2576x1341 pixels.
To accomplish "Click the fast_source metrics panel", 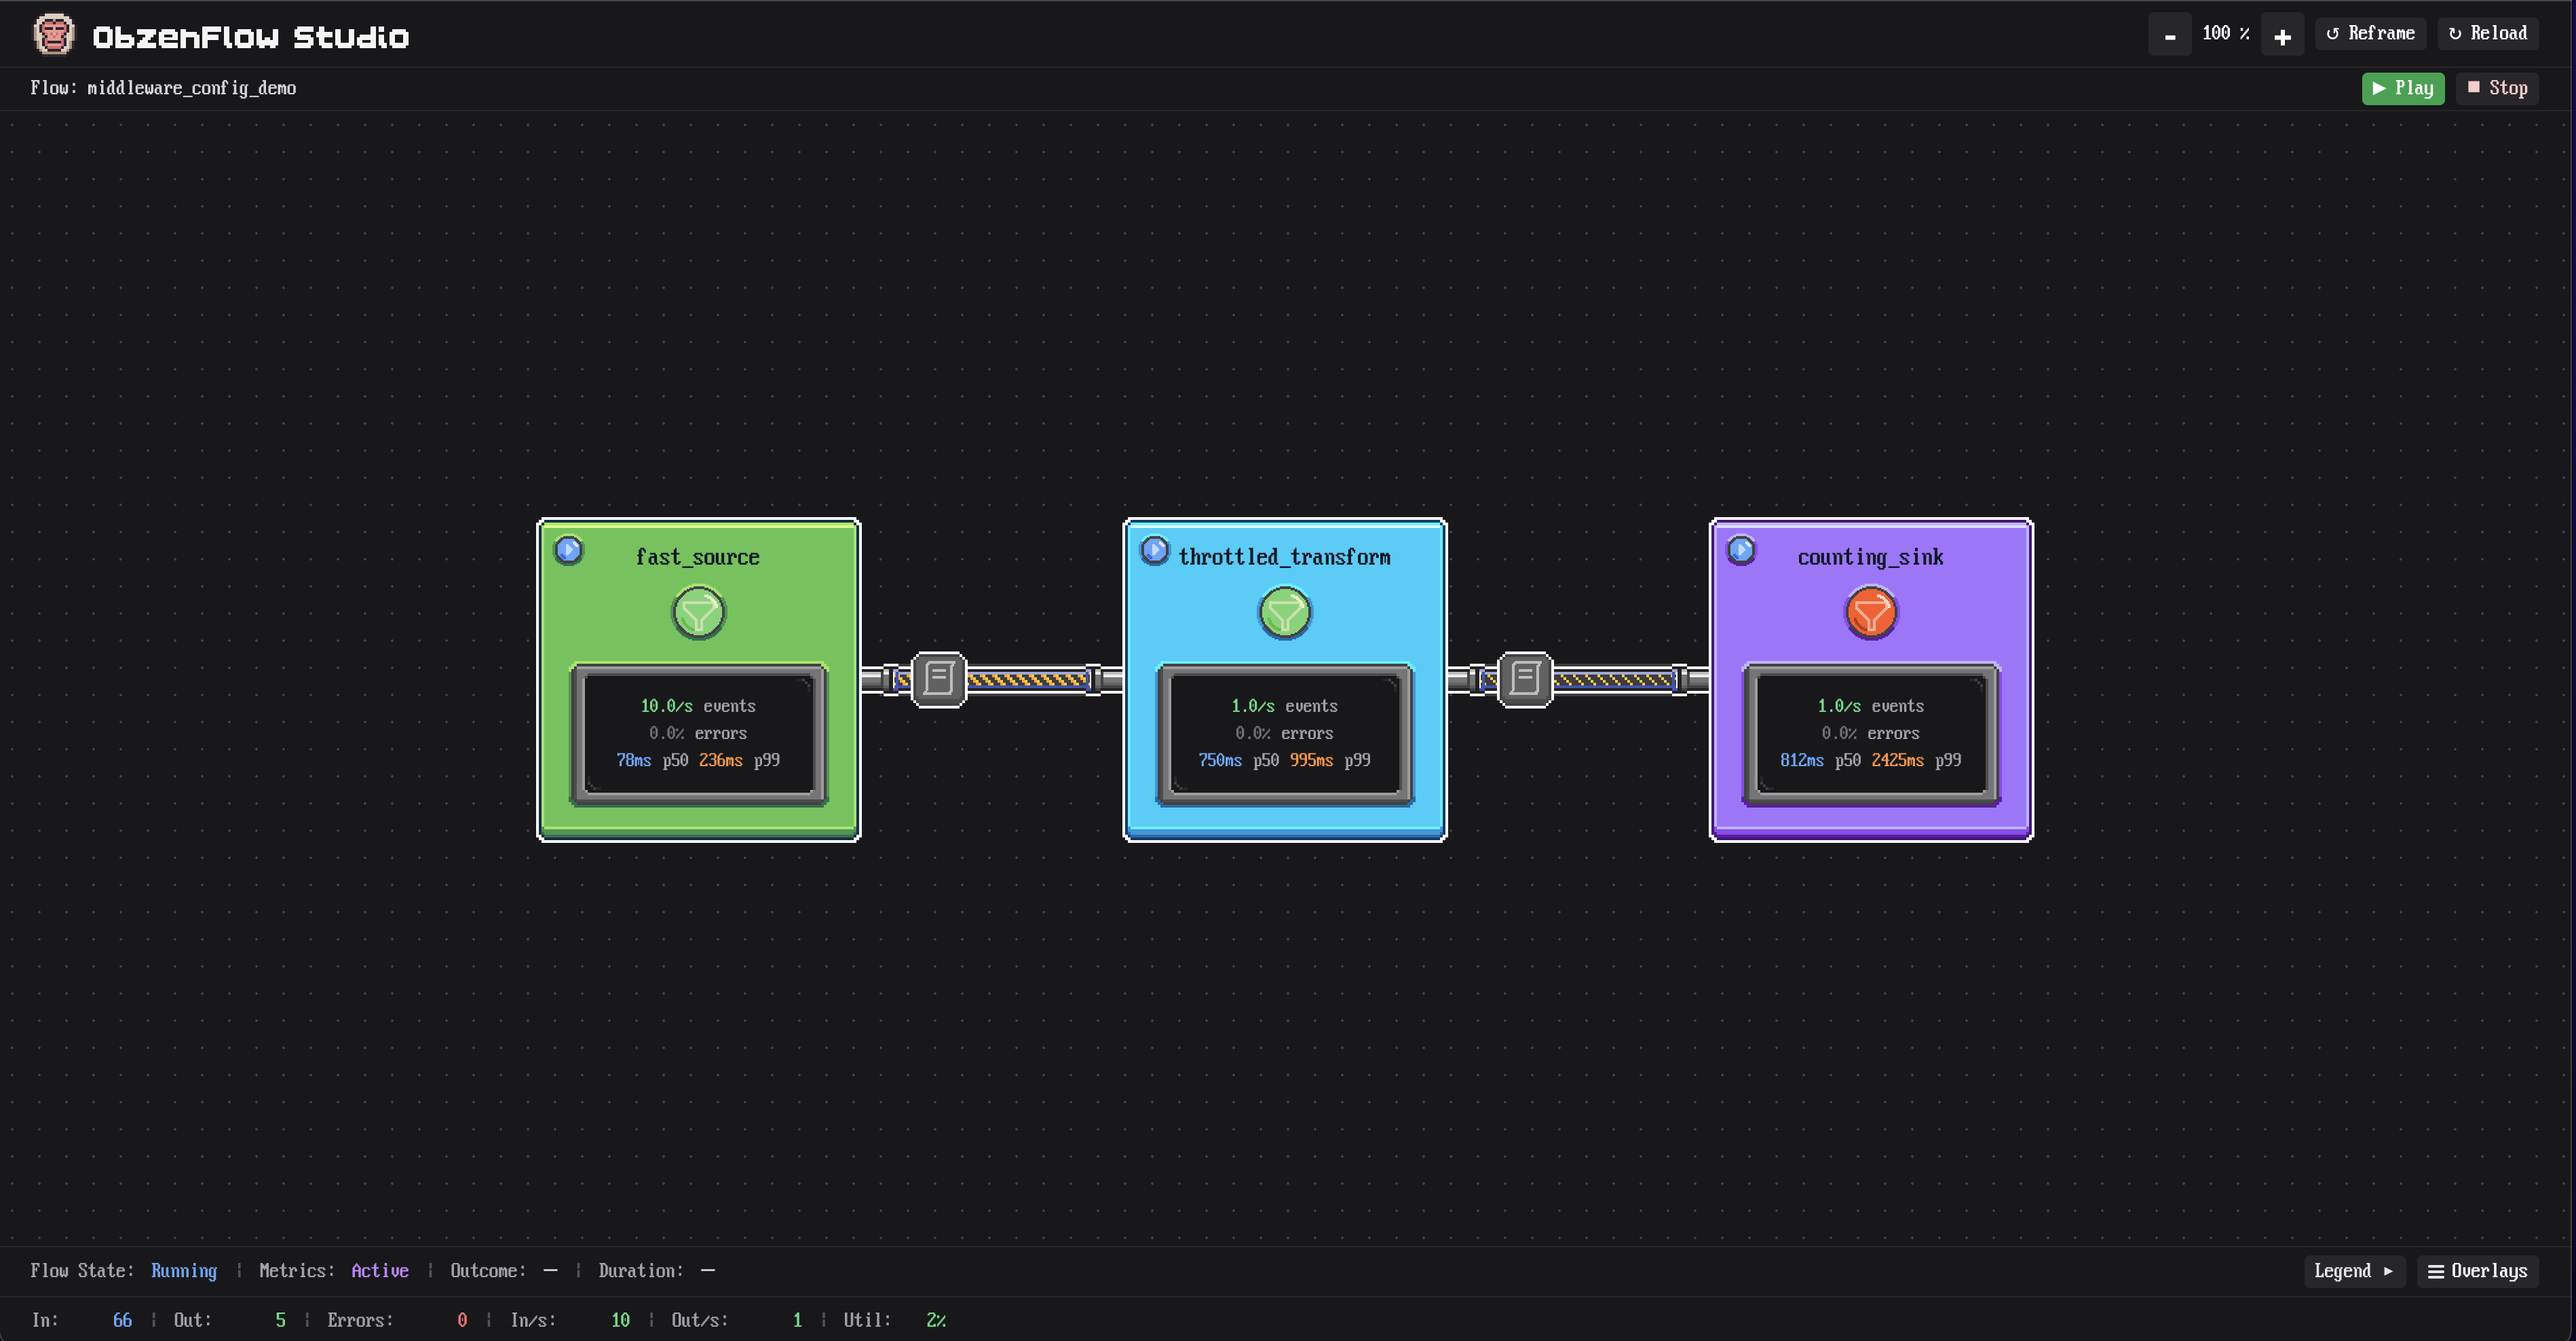I will pos(698,734).
